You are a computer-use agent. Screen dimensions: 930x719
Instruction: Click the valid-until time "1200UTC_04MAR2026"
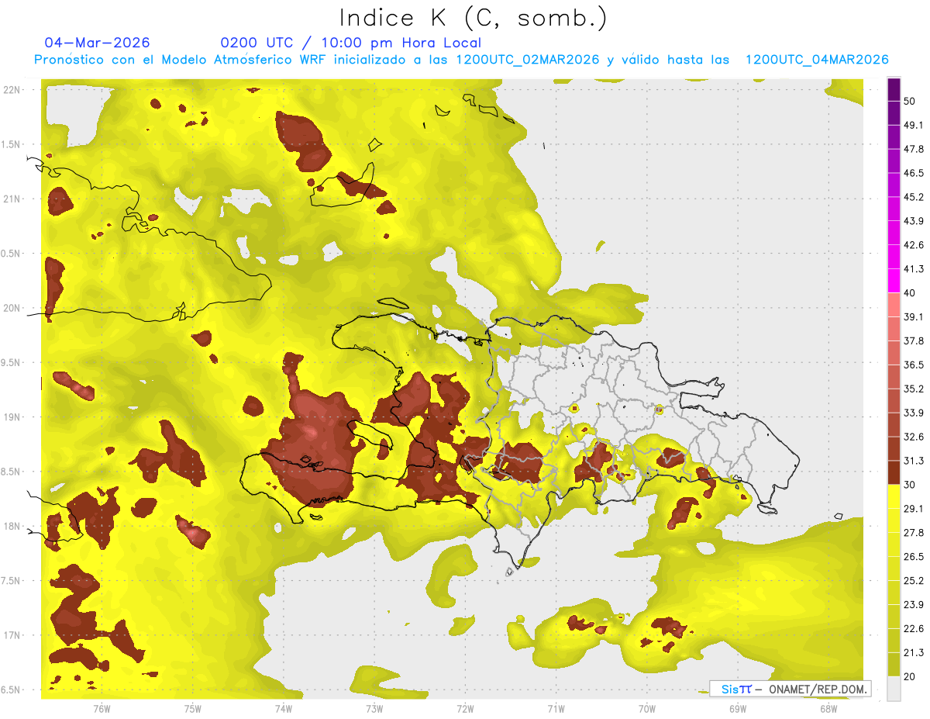817,60
